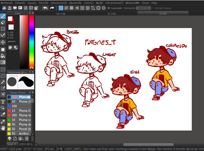Float the Color panel
The width and height of the screenshot is (204, 151).
click(x=30, y=13)
